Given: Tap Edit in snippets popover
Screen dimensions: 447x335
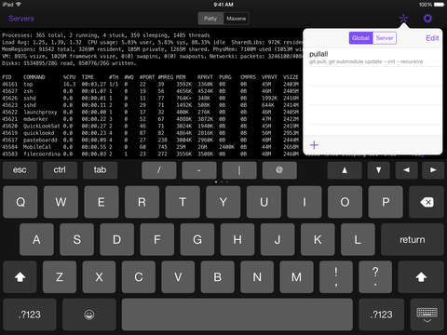Looking at the screenshot, I should coord(432,38).
